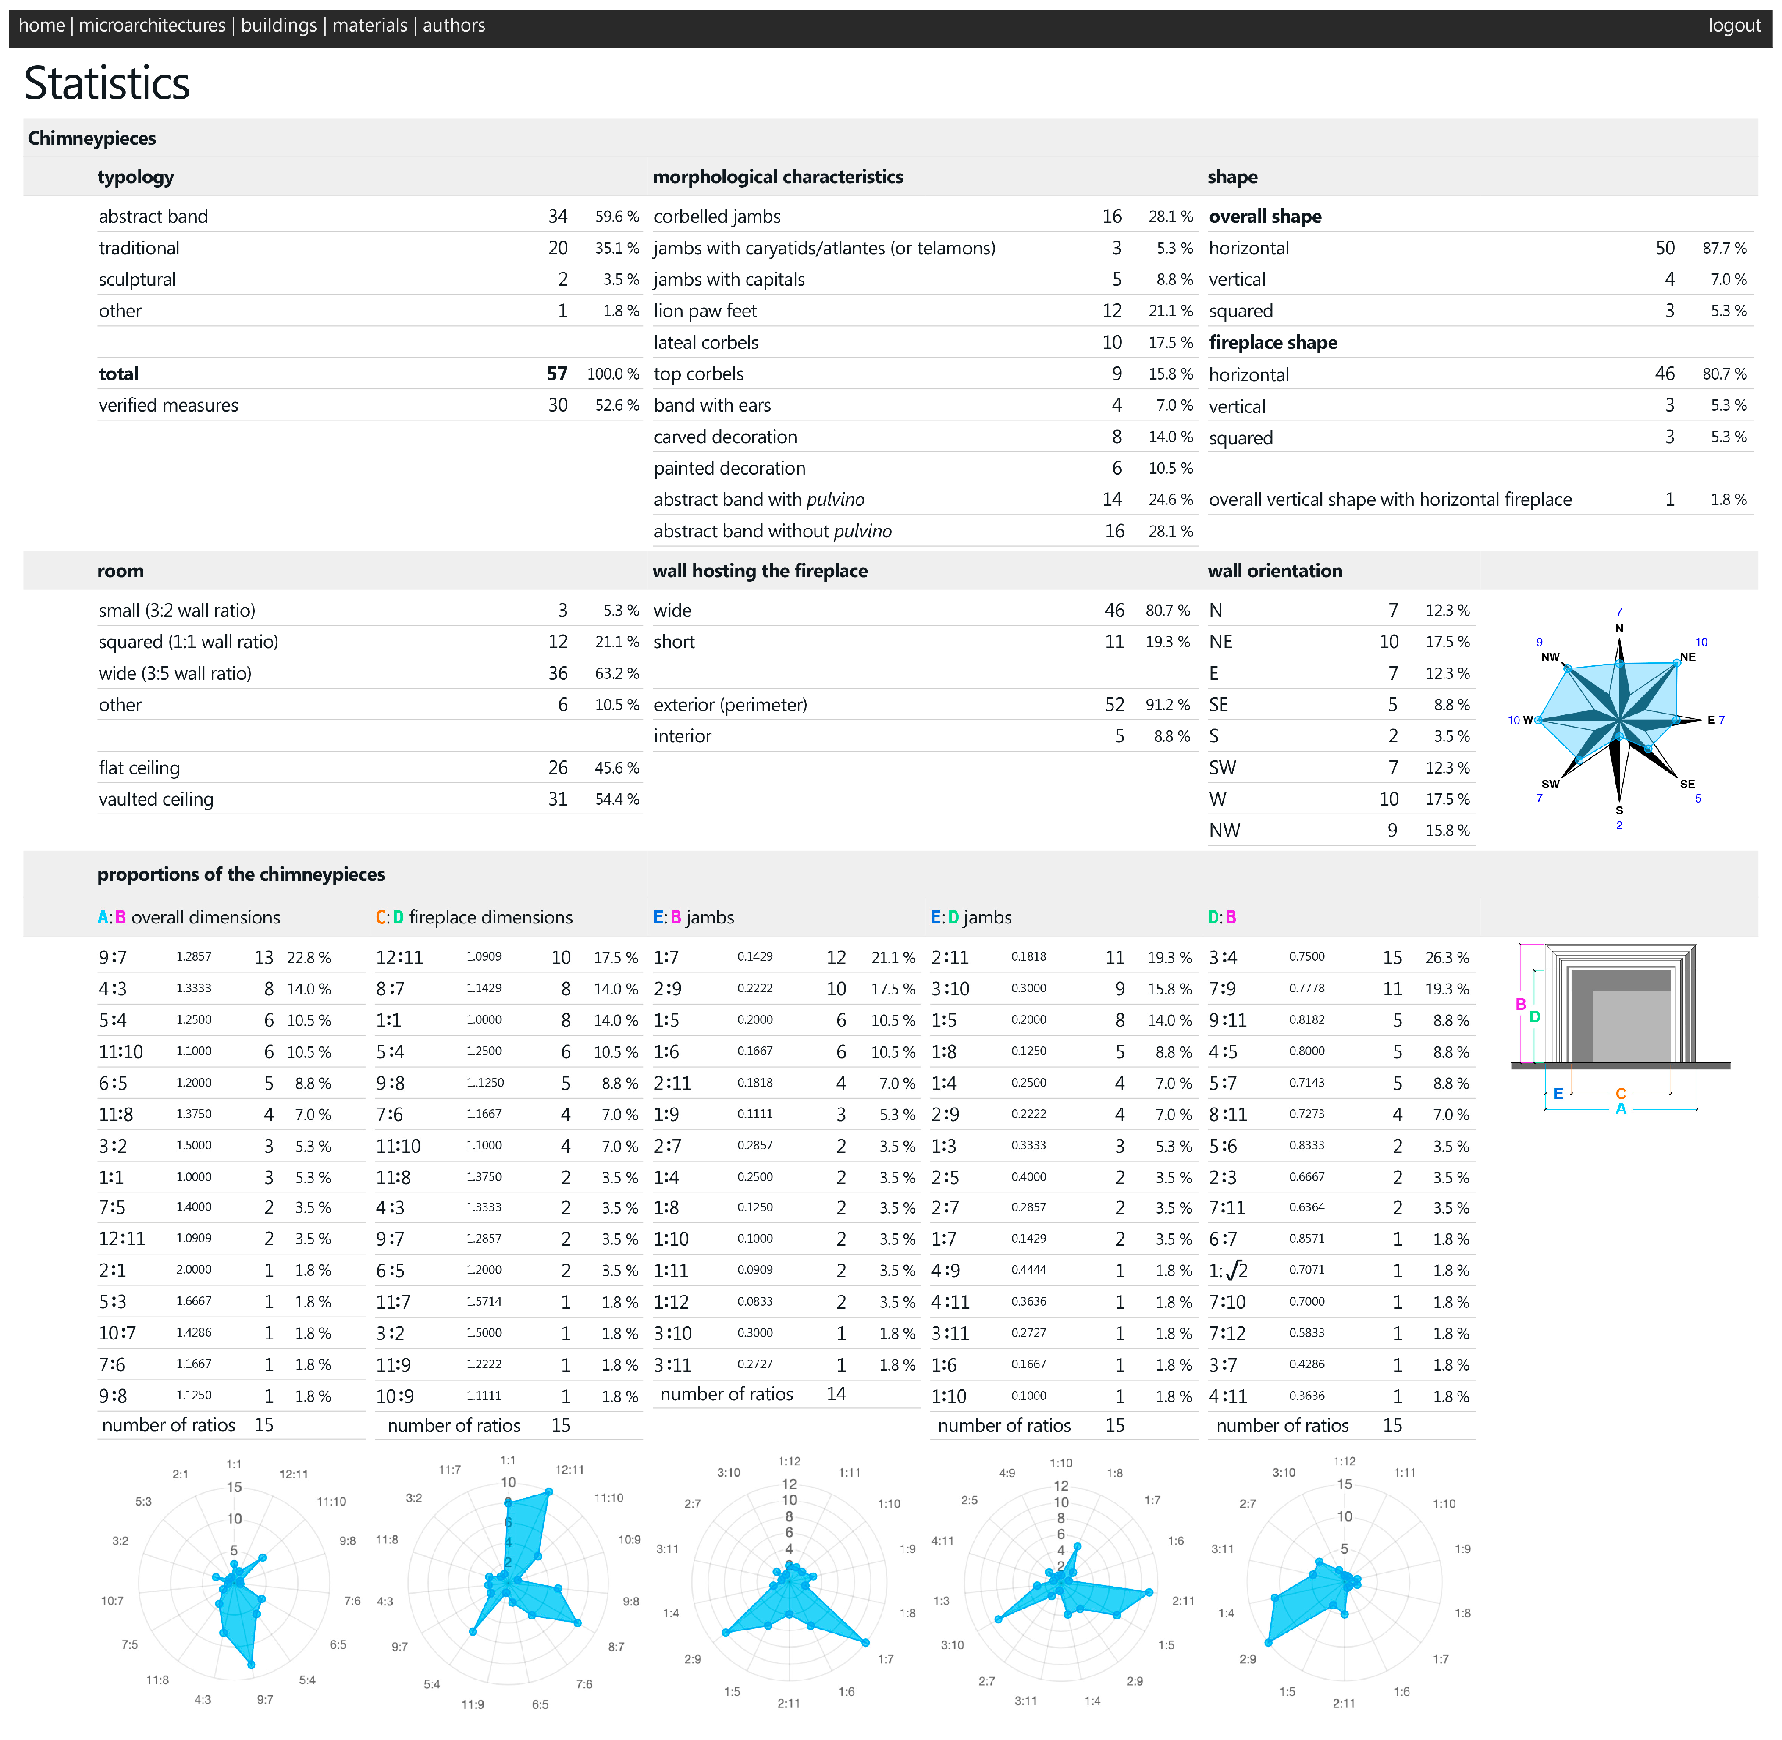Open the authors page link

coord(453,25)
